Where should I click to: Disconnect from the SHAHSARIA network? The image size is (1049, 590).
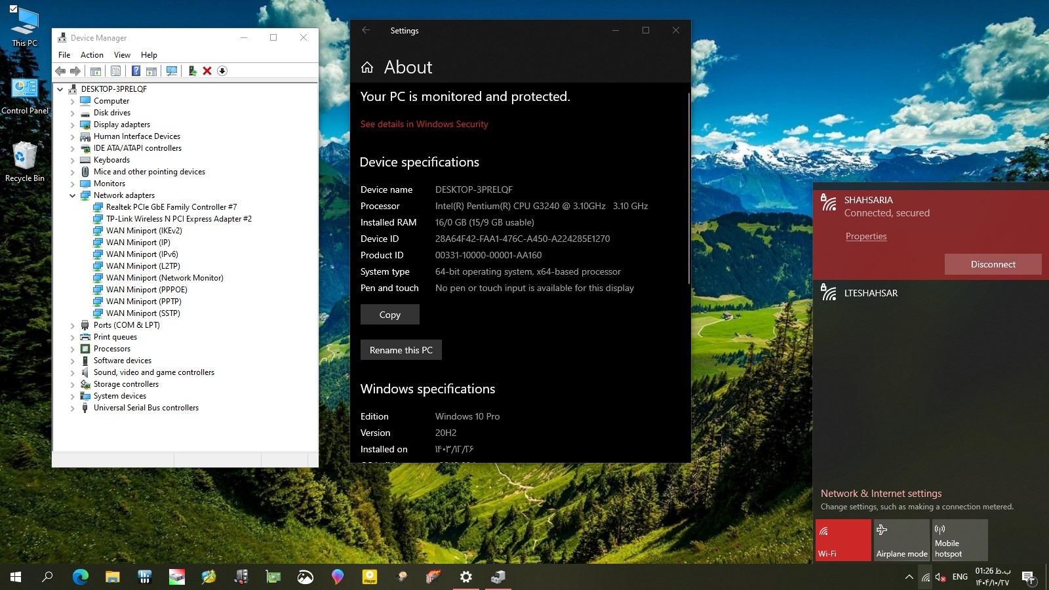993,264
